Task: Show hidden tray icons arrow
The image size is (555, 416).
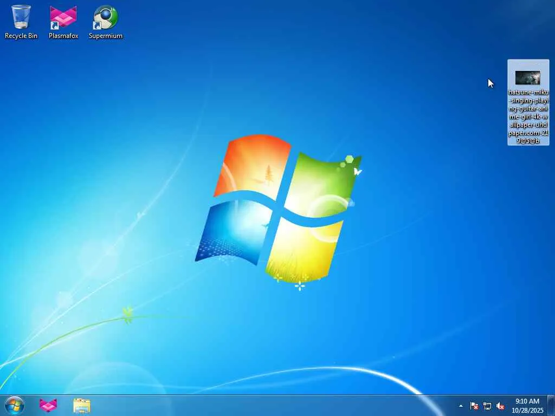Action: (x=461, y=406)
